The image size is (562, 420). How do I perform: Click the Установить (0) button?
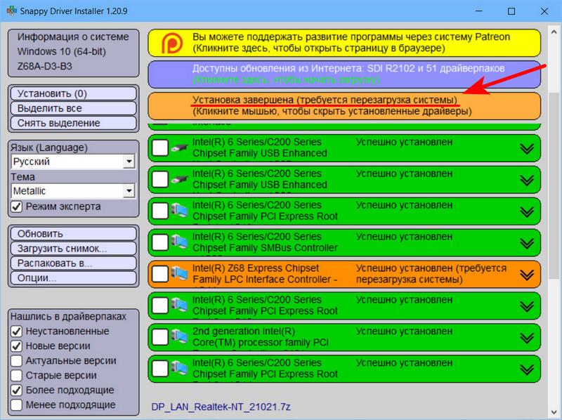(74, 93)
